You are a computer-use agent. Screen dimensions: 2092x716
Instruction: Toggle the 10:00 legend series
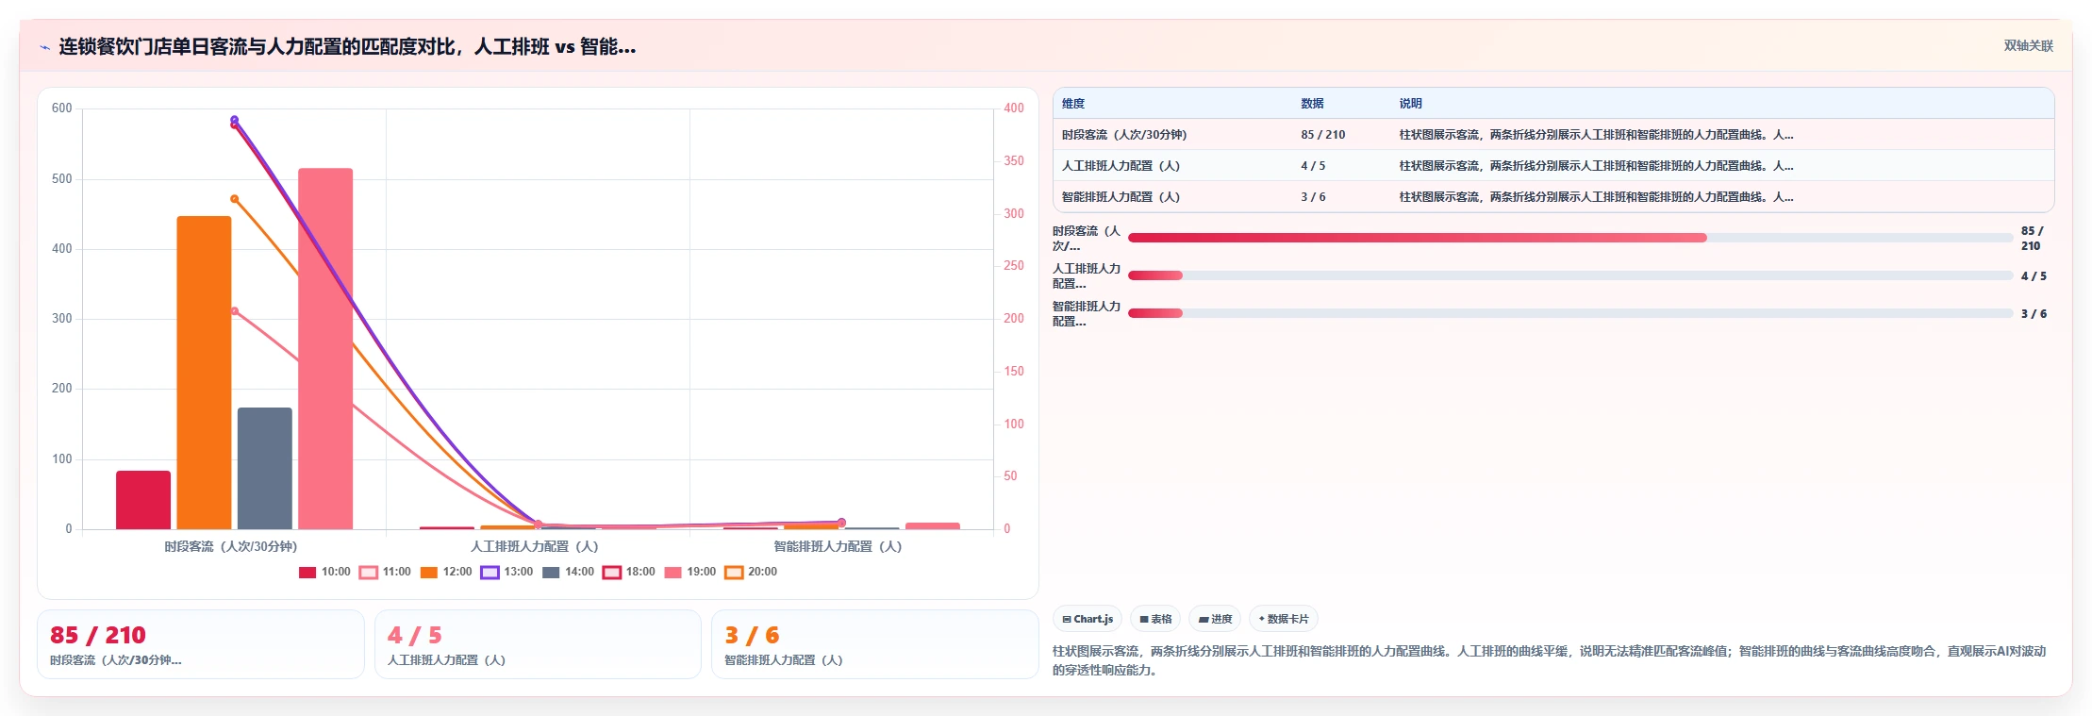pos(324,572)
